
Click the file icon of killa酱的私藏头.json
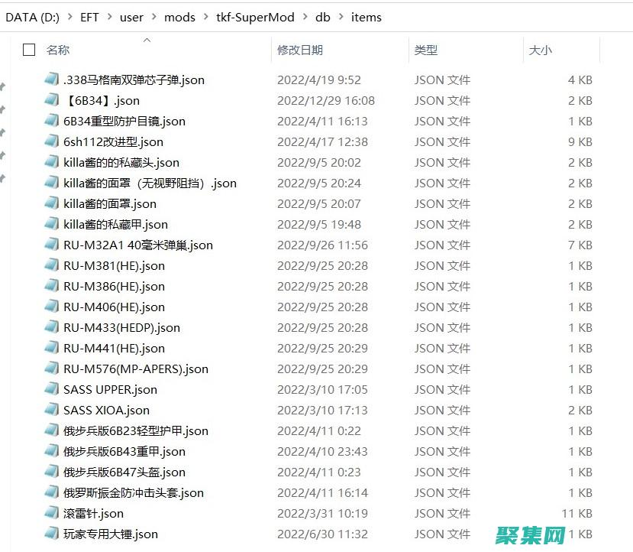(52, 162)
